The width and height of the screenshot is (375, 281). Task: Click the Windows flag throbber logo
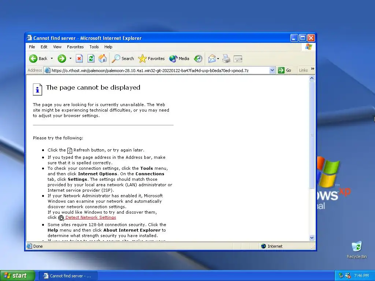308,46
